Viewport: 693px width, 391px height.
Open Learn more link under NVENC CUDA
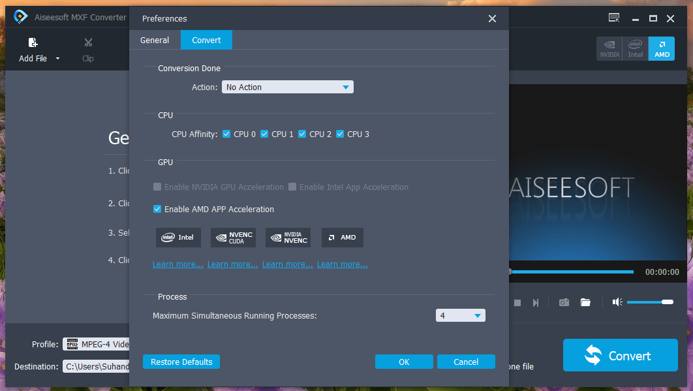(233, 264)
